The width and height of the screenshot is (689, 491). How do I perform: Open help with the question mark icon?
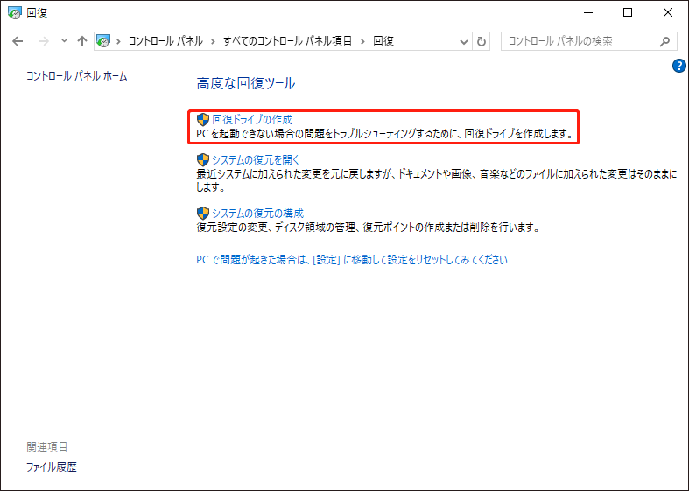click(678, 66)
